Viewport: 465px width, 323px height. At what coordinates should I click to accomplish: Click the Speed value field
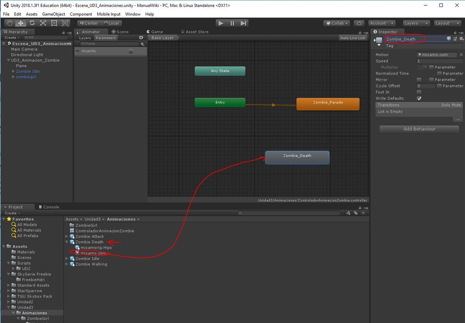pyautogui.click(x=439, y=61)
